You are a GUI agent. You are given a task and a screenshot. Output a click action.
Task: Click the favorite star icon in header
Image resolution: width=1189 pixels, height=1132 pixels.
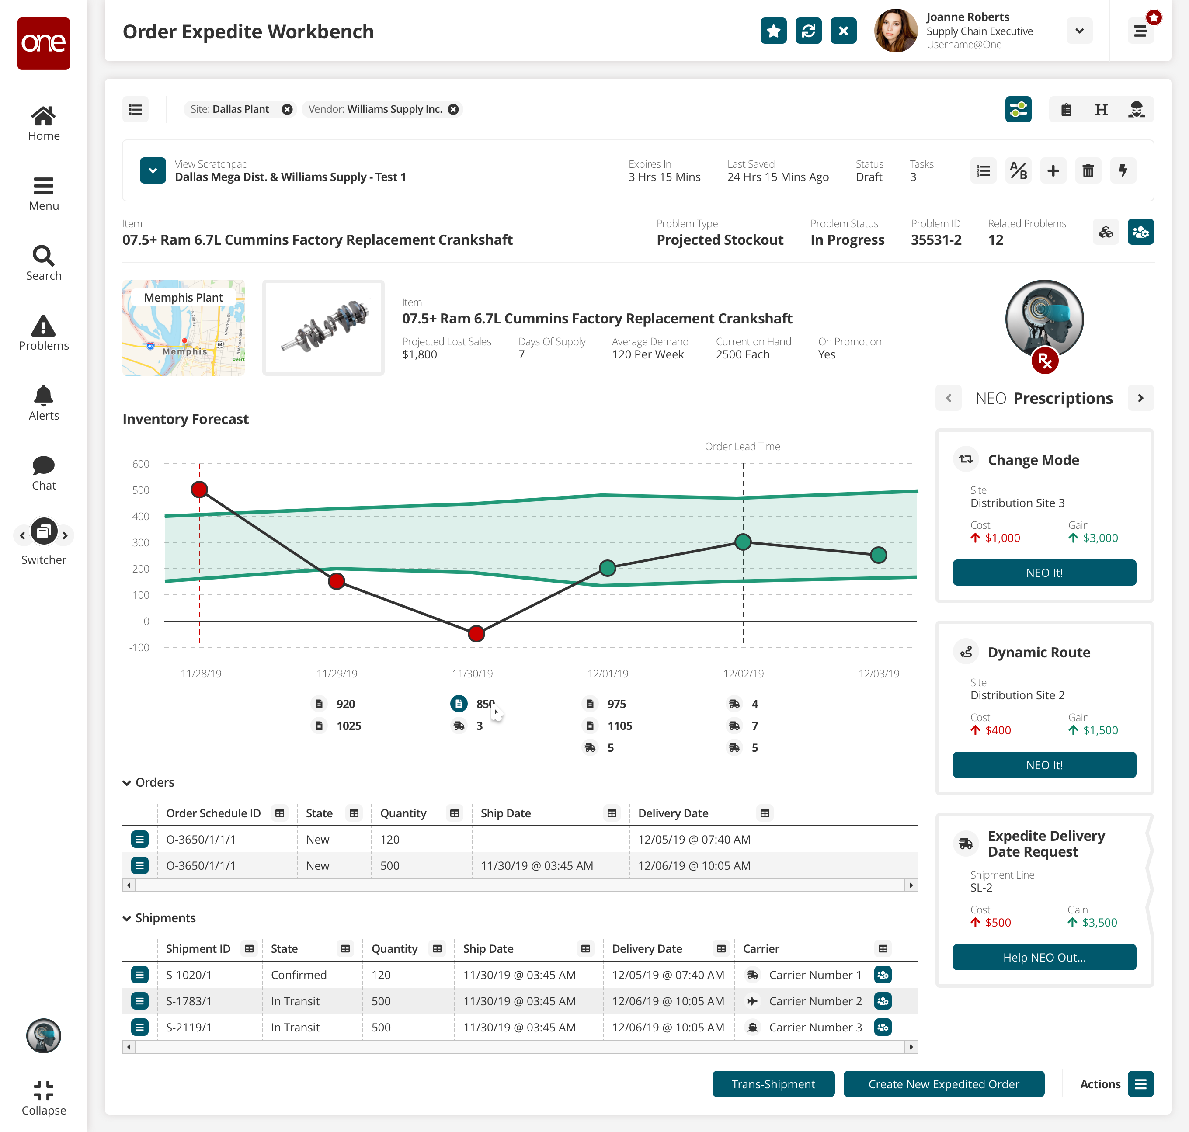tap(773, 31)
